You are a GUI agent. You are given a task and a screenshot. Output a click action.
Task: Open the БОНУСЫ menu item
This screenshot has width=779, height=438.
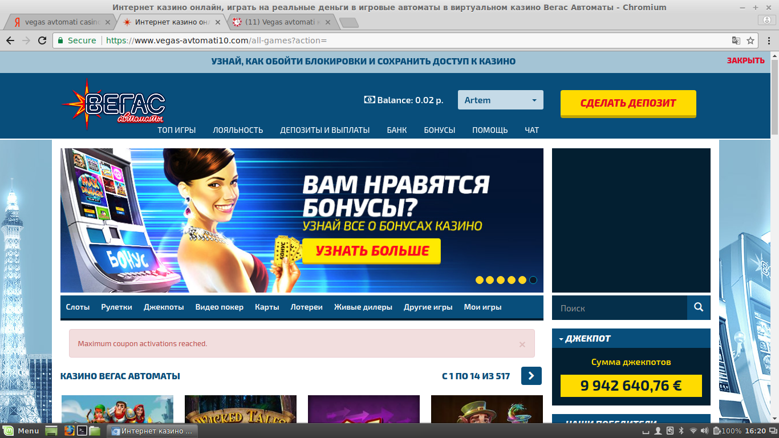[440, 130]
